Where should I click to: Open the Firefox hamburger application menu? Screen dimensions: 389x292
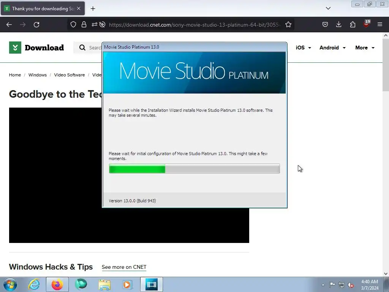click(x=380, y=24)
